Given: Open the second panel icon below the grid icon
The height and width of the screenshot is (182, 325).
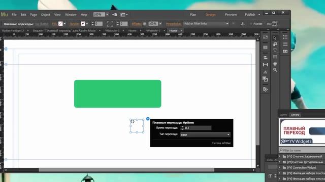Looking at the screenshot, I should [265, 48].
